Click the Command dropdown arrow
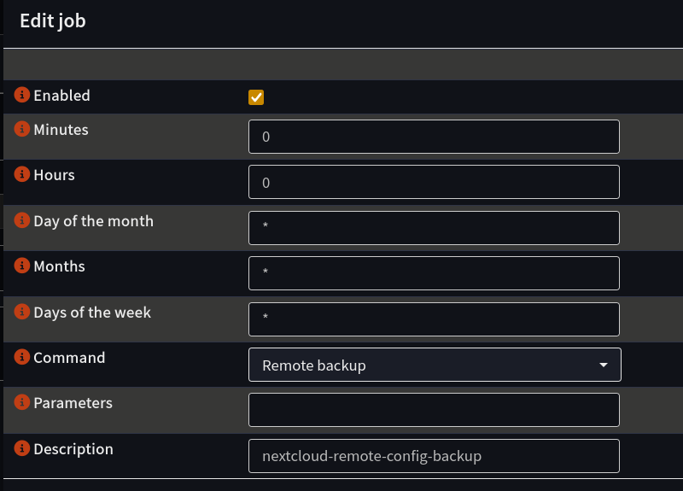The image size is (683, 491). pyautogui.click(x=604, y=365)
